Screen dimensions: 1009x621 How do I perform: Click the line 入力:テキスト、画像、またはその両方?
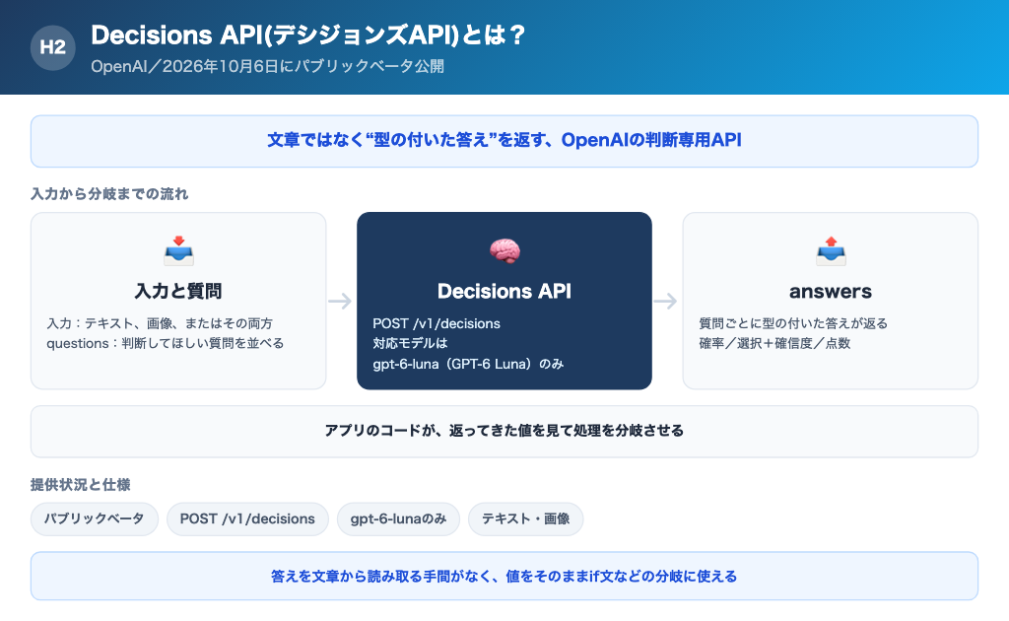pyautogui.click(x=160, y=323)
